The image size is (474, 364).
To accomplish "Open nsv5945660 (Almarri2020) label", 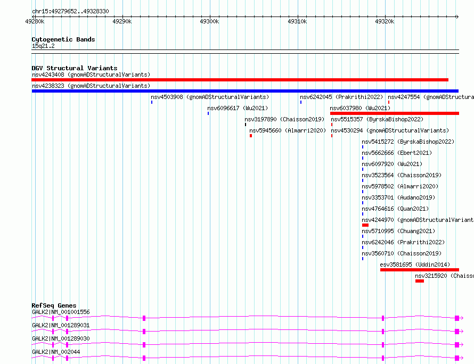I will pos(288,130).
